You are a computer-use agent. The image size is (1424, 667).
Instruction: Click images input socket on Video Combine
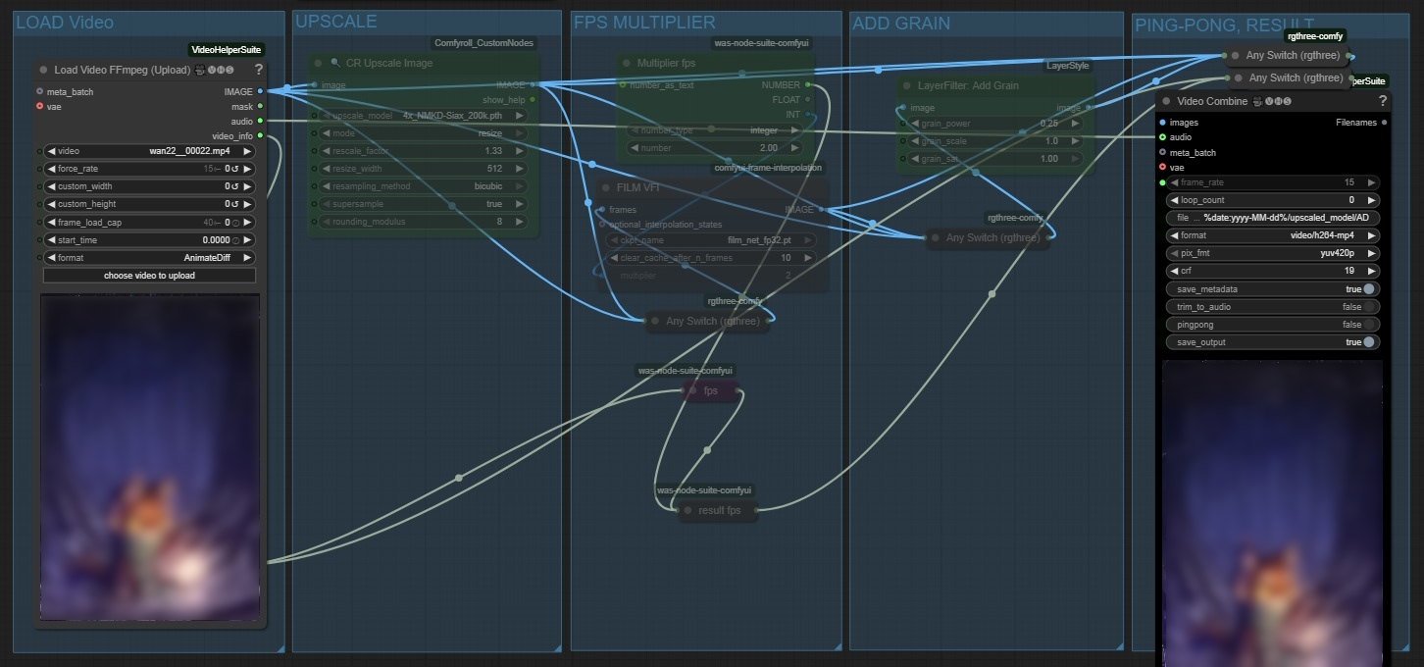[x=1162, y=123]
